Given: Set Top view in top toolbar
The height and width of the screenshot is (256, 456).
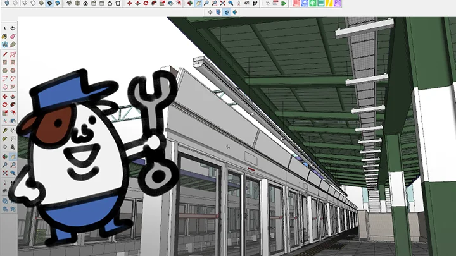Looking at the screenshot, I should point(77,3).
